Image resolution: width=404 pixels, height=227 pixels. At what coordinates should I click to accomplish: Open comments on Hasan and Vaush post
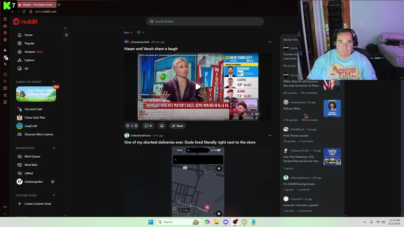coord(148,126)
